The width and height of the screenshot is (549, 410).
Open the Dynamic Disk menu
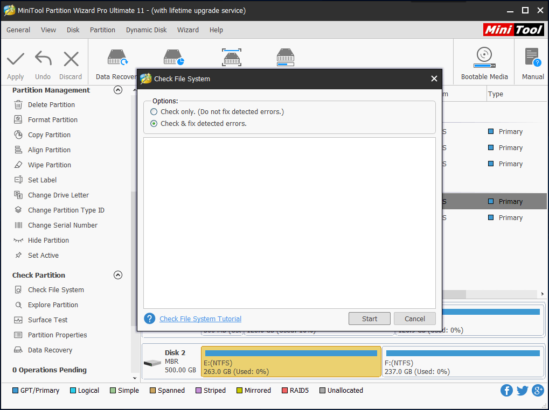coord(147,30)
